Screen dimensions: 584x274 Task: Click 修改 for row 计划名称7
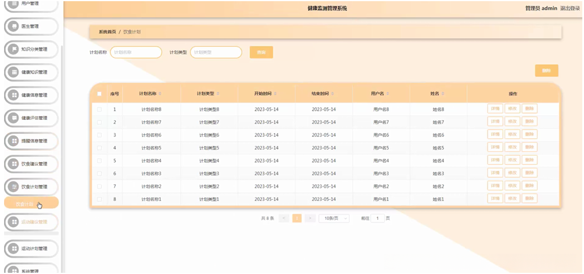[x=512, y=122]
